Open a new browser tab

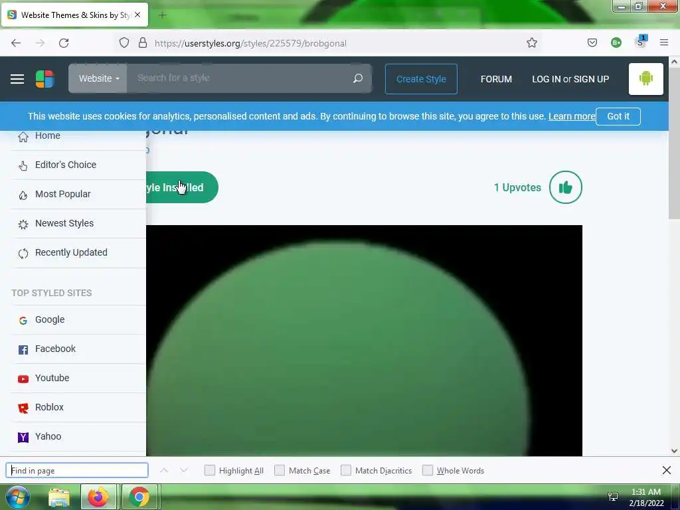(162, 15)
